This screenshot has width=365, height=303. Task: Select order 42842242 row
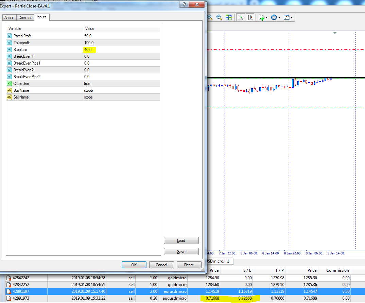pyautogui.click(x=185, y=278)
